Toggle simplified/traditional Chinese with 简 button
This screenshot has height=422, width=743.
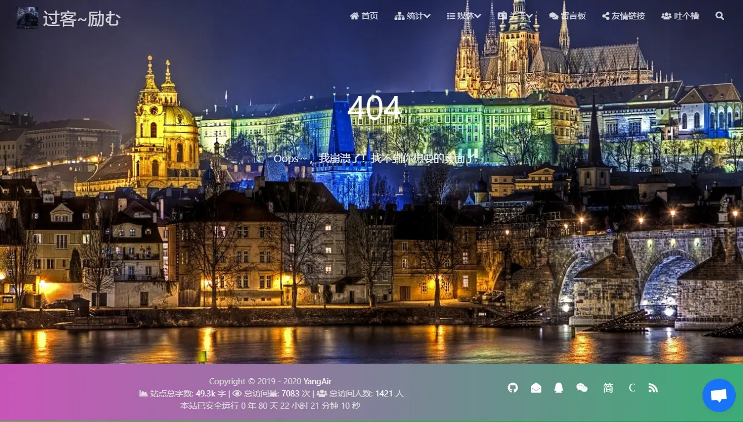tap(608, 388)
